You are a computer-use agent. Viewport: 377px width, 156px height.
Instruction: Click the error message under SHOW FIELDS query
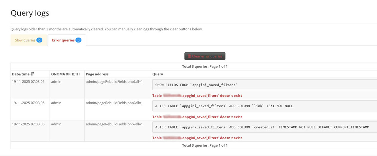(197, 96)
